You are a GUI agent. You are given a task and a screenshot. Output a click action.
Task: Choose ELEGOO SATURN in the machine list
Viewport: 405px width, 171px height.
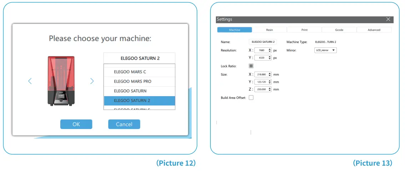[x=140, y=91]
